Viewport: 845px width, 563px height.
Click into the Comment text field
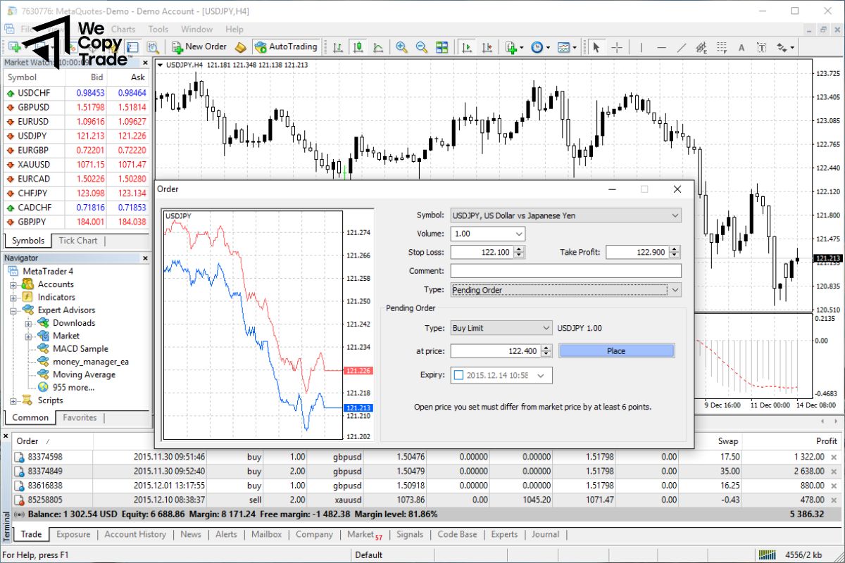[565, 271]
